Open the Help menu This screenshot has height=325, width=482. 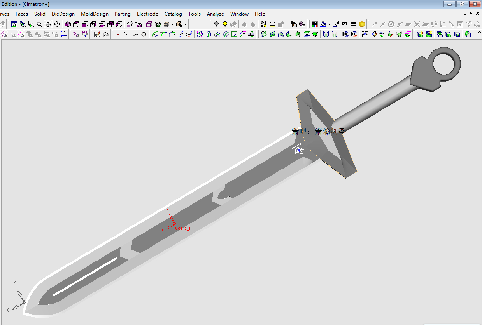point(260,14)
